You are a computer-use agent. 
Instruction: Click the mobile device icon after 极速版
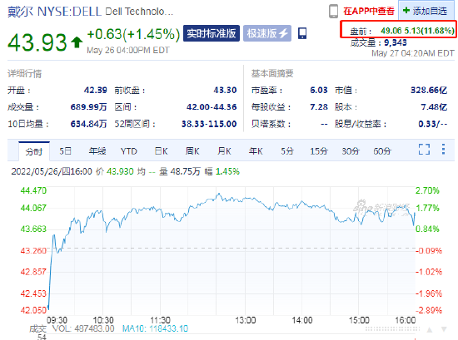pyautogui.click(x=302, y=33)
